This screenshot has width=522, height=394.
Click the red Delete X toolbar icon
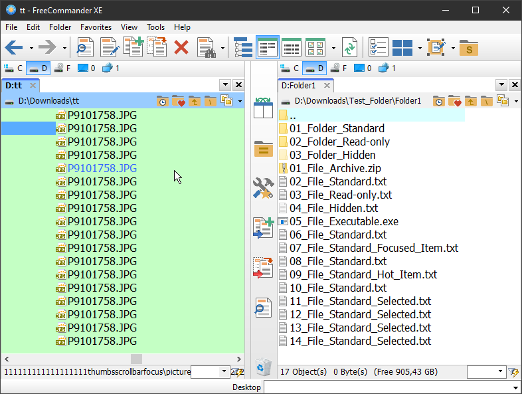coord(181,47)
